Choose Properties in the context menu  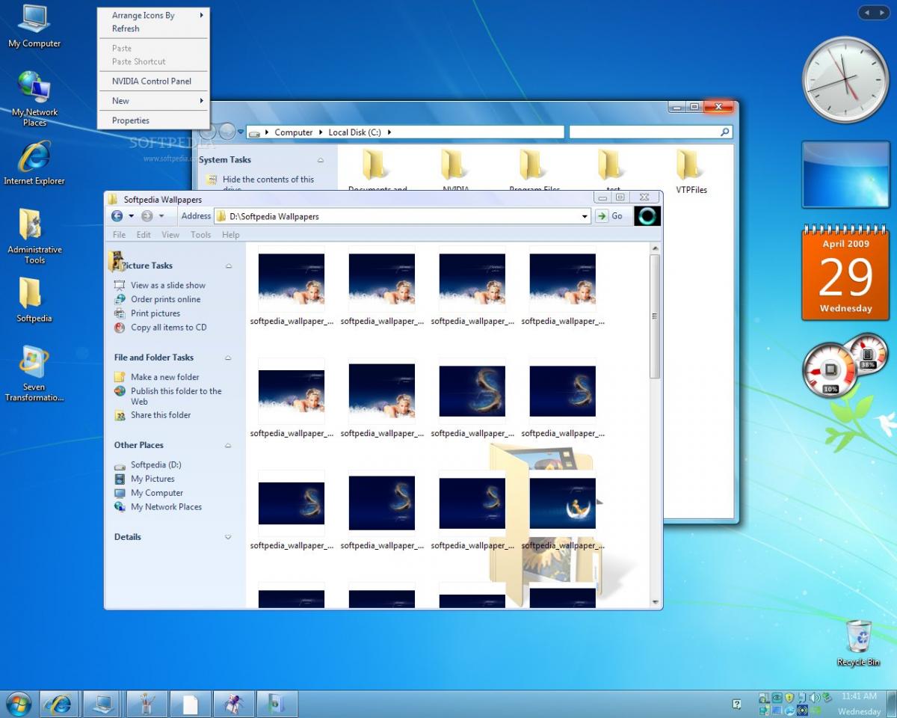(x=152, y=120)
